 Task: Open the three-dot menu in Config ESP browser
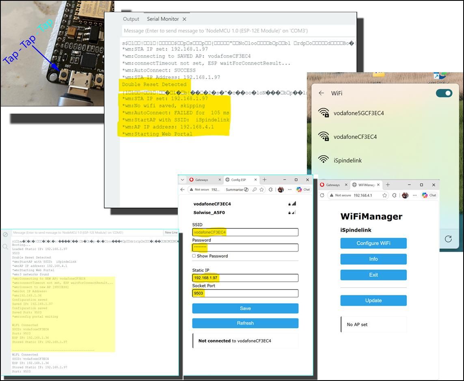290,189
